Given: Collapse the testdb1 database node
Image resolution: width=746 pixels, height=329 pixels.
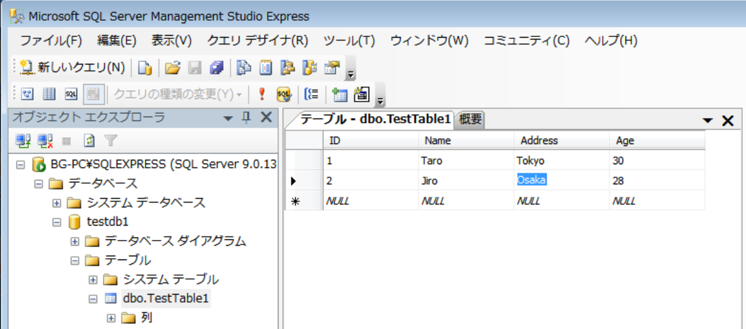Looking at the screenshot, I should (x=57, y=222).
